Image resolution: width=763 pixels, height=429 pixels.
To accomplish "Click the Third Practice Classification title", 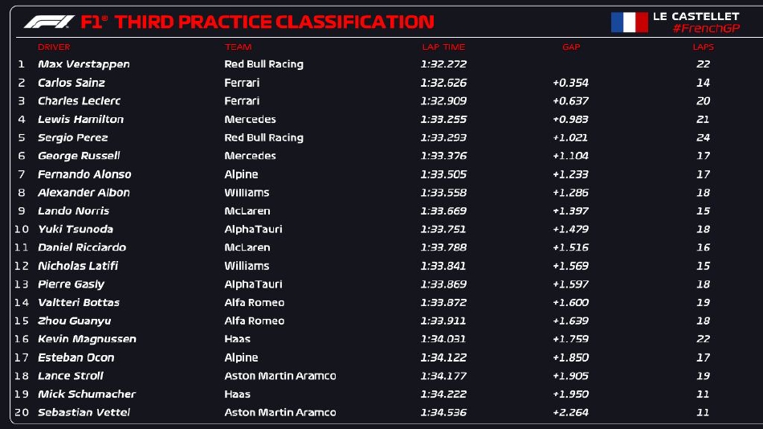I will (273, 22).
